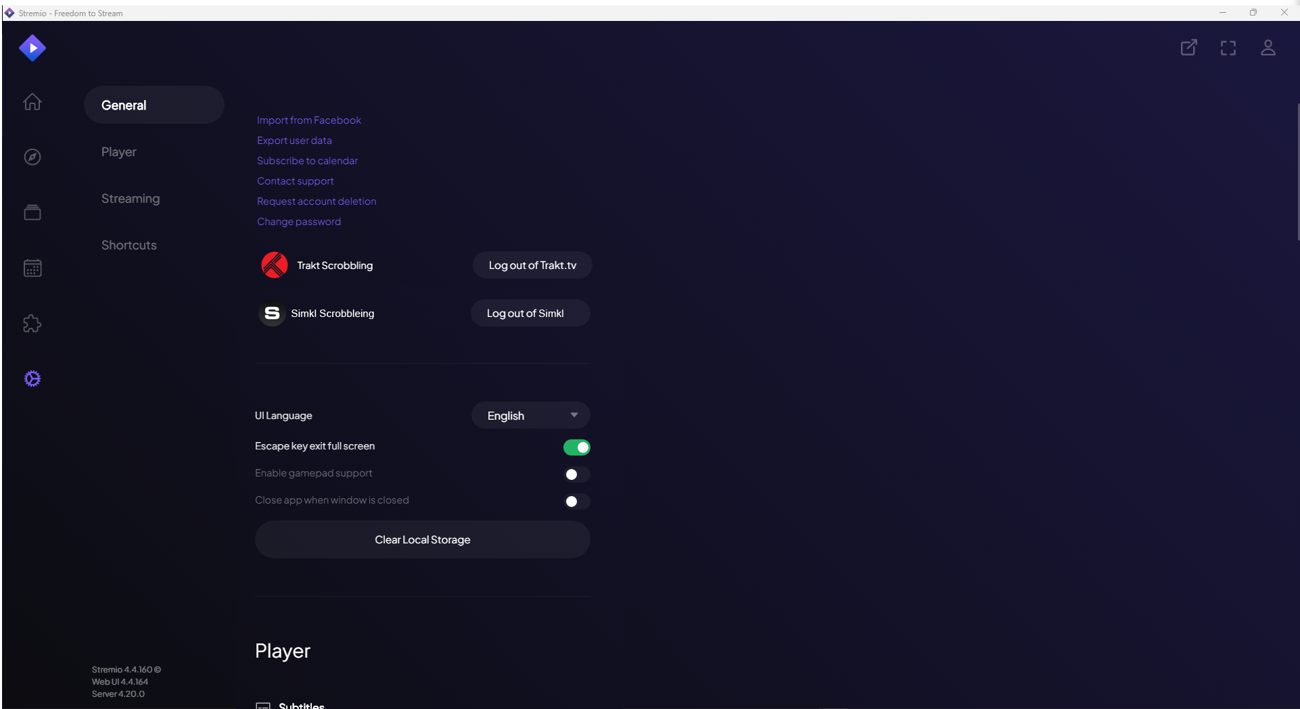1300x709 pixels.
Task: Enable close app when window is closed
Action: coord(576,501)
